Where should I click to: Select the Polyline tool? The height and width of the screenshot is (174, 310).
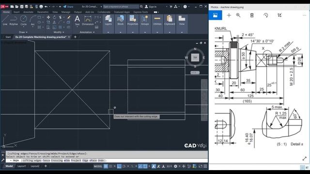coord(14,20)
